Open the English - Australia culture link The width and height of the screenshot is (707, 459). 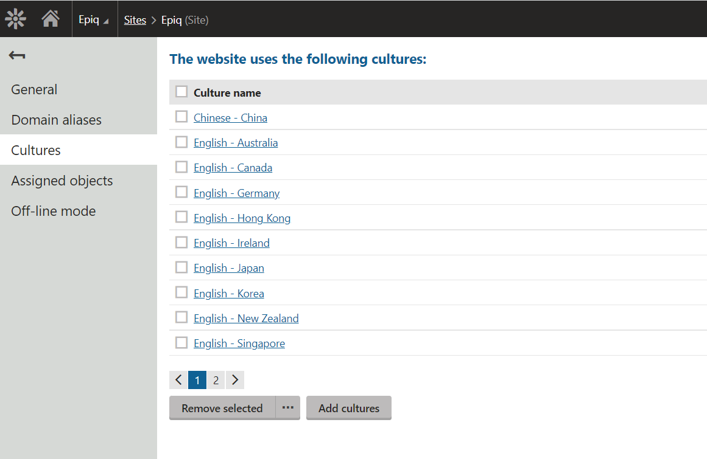[236, 143]
